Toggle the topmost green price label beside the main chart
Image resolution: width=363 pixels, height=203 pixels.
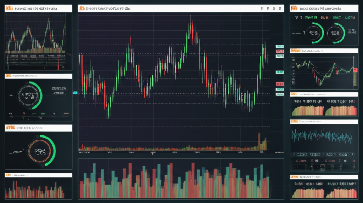pyautogui.click(x=280, y=46)
